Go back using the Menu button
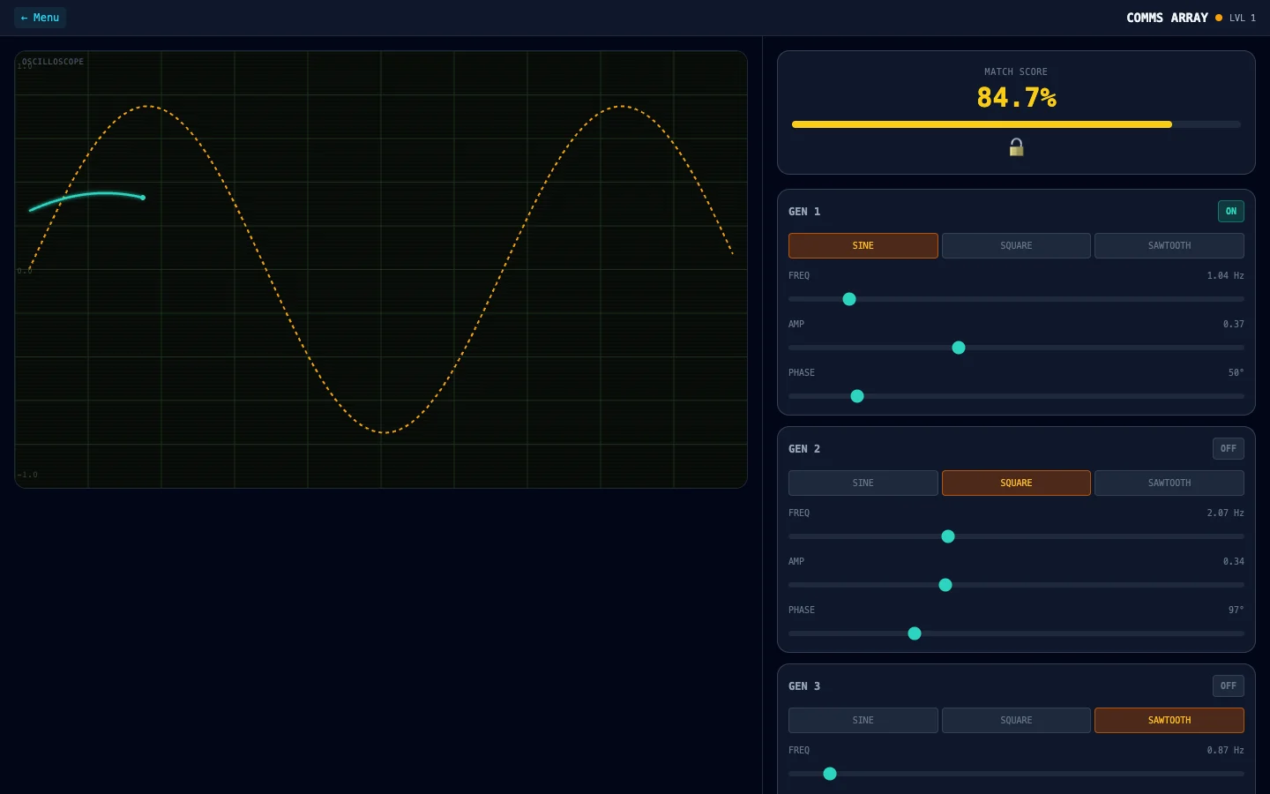Image resolution: width=1270 pixels, height=794 pixels. click(x=40, y=18)
